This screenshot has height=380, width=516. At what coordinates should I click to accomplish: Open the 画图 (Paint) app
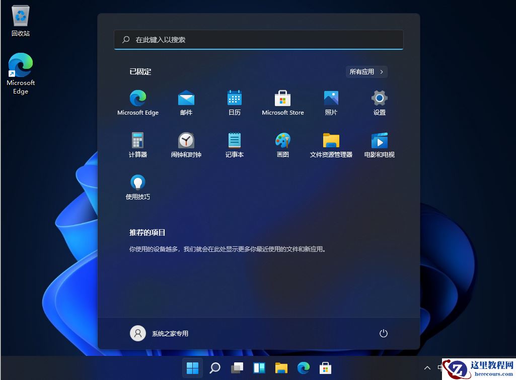coord(282,145)
